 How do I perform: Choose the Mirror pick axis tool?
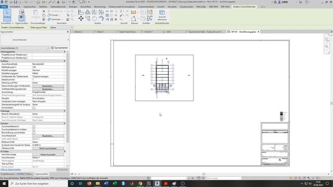(94, 12)
